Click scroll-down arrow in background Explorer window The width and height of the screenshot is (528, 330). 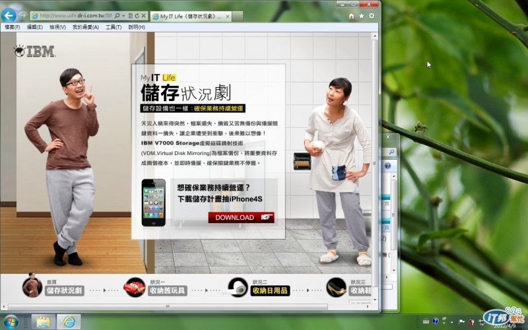(x=394, y=271)
